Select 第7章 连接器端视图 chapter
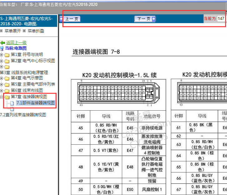This screenshot has width=227, height=195. pyautogui.click(x=29, y=97)
